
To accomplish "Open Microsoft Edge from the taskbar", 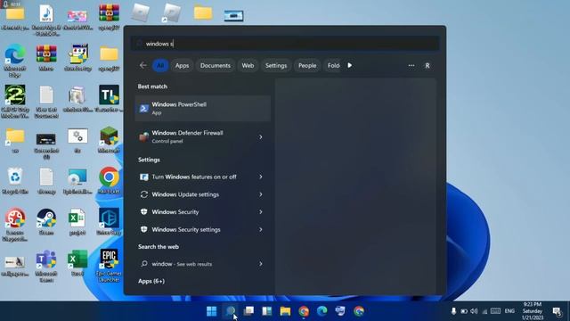I will [322, 311].
